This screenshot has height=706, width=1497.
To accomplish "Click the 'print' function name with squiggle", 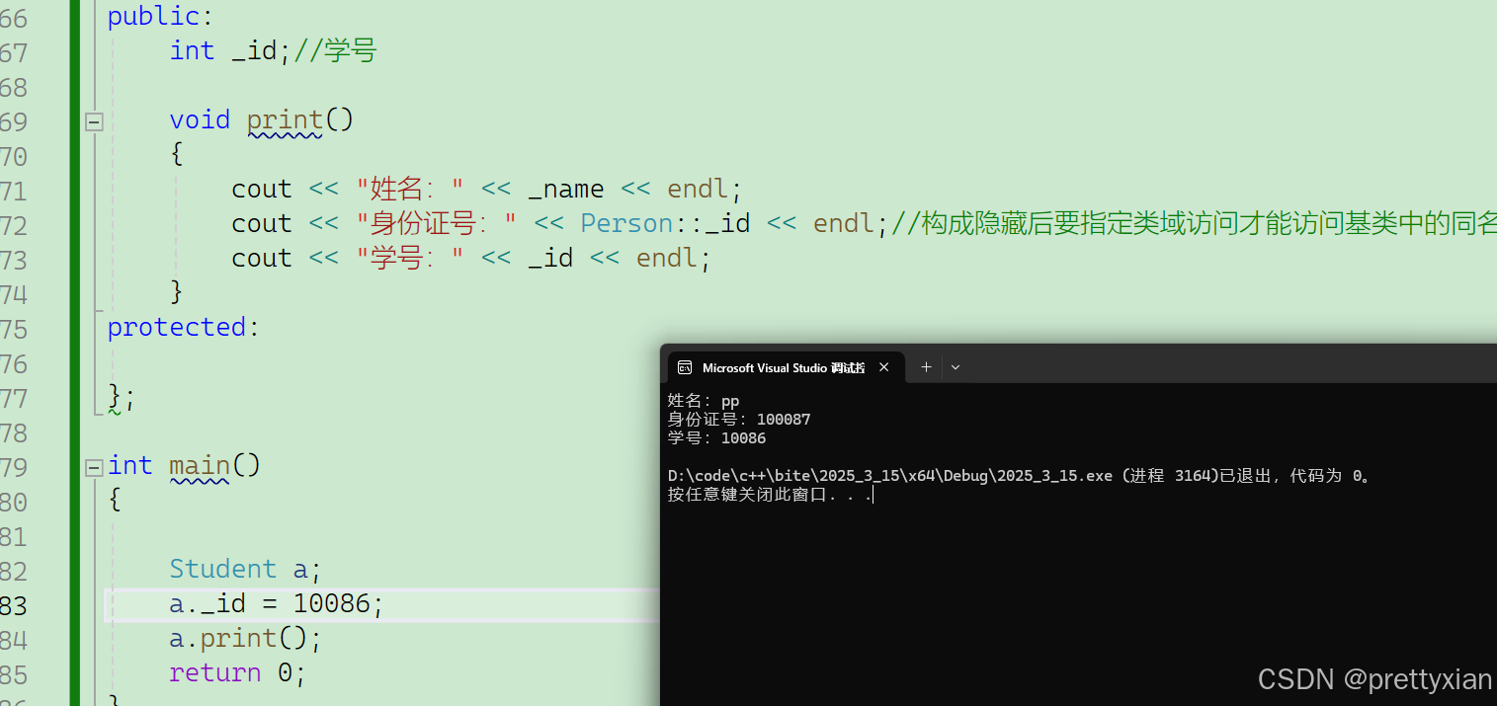I will tap(285, 120).
